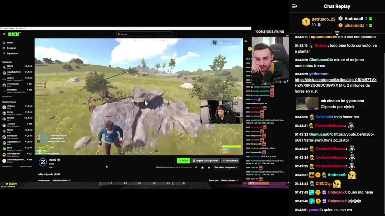Click the crown badge beside Andreac6
This screenshot has width=385, height=216.
click(312, 175)
